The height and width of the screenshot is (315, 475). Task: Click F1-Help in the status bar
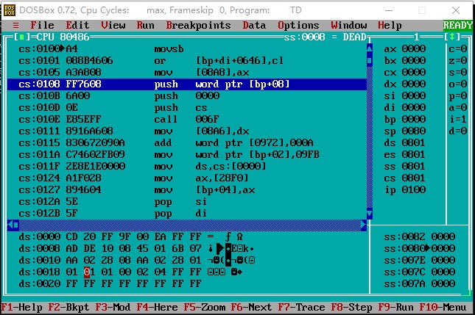pos(21,308)
